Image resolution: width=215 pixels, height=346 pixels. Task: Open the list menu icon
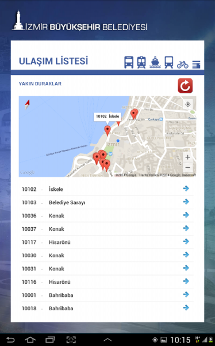point(196,65)
